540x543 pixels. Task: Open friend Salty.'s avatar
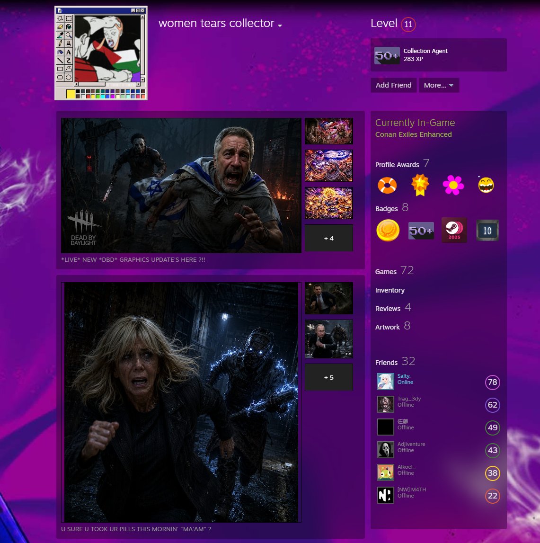(386, 382)
